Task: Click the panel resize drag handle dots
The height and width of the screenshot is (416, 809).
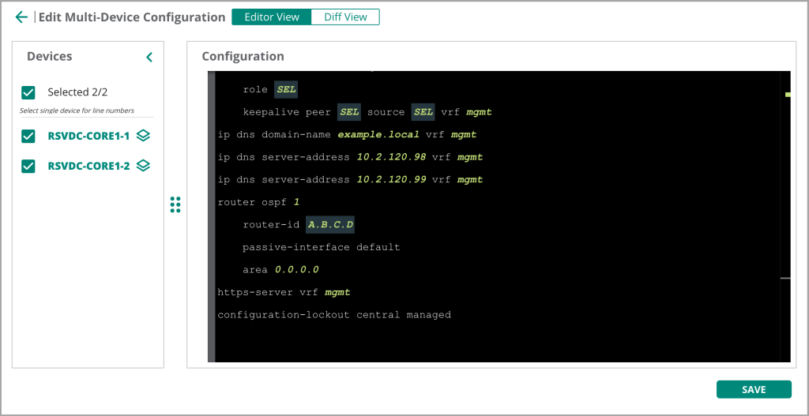Action: (175, 205)
